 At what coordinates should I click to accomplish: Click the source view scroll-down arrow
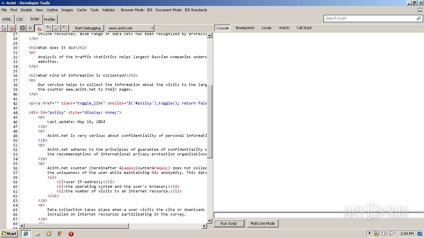[209, 221]
